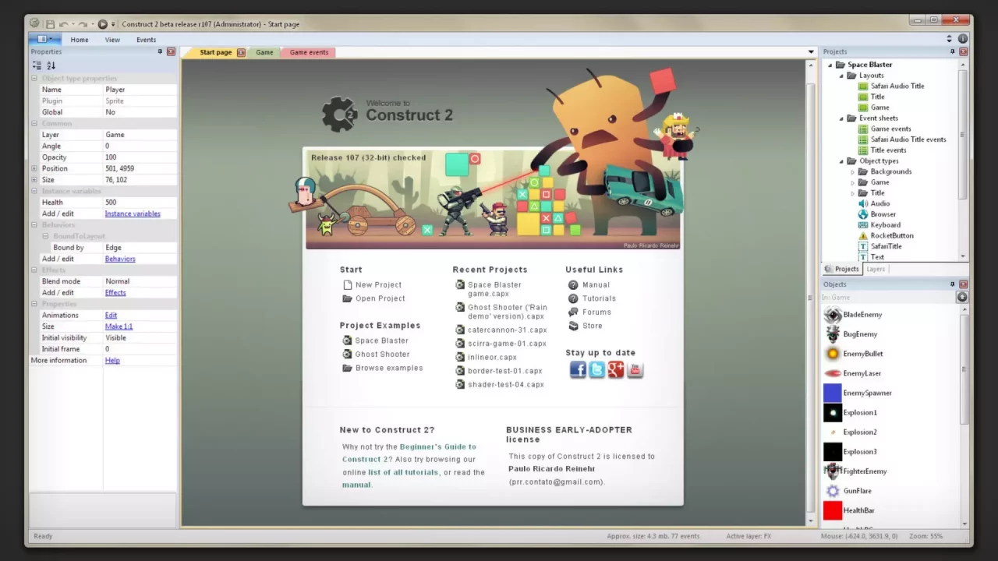This screenshot has width=998, height=561.
Task: Collapse the Event sheets tree node
Action: (x=841, y=118)
